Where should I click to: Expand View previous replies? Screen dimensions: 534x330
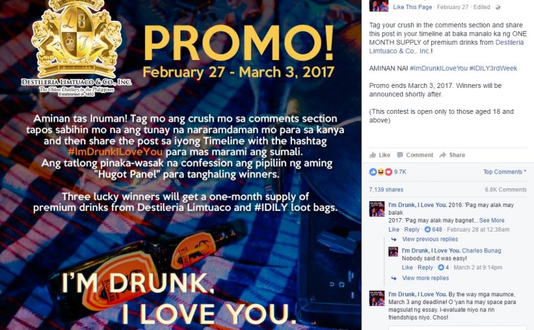coord(430,239)
